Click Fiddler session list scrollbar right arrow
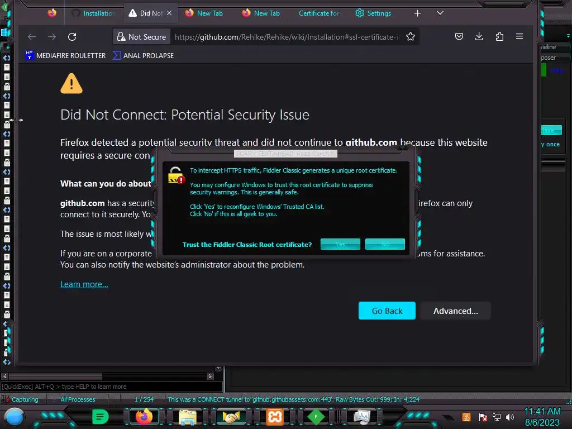The width and height of the screenshot is (572, 429). tap(210, 376)
